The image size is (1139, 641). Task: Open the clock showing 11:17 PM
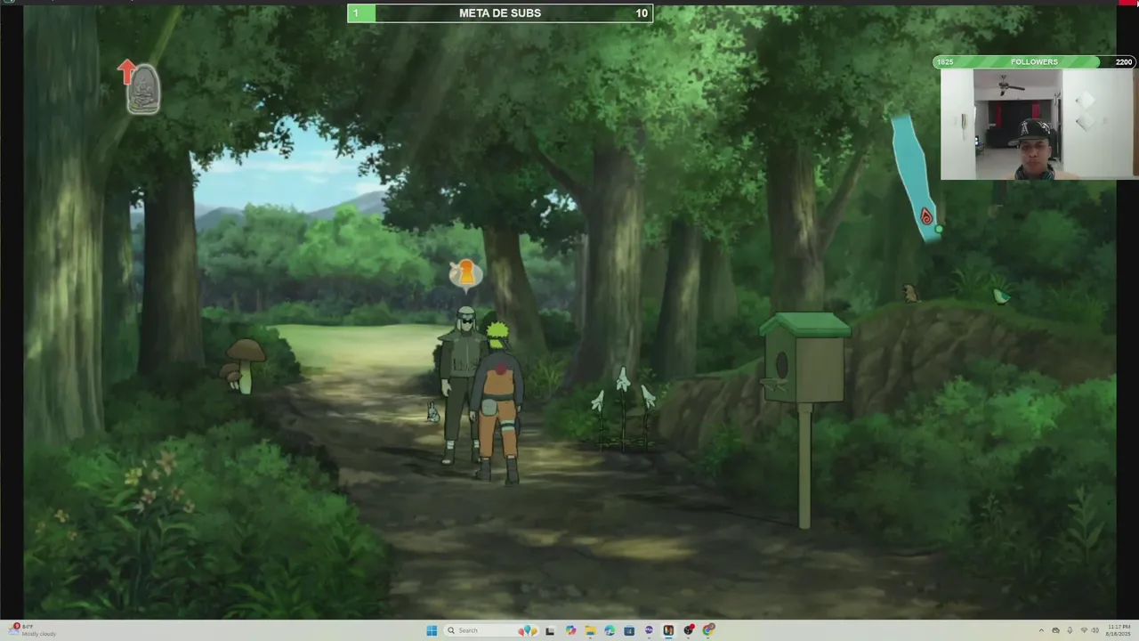1119,630
